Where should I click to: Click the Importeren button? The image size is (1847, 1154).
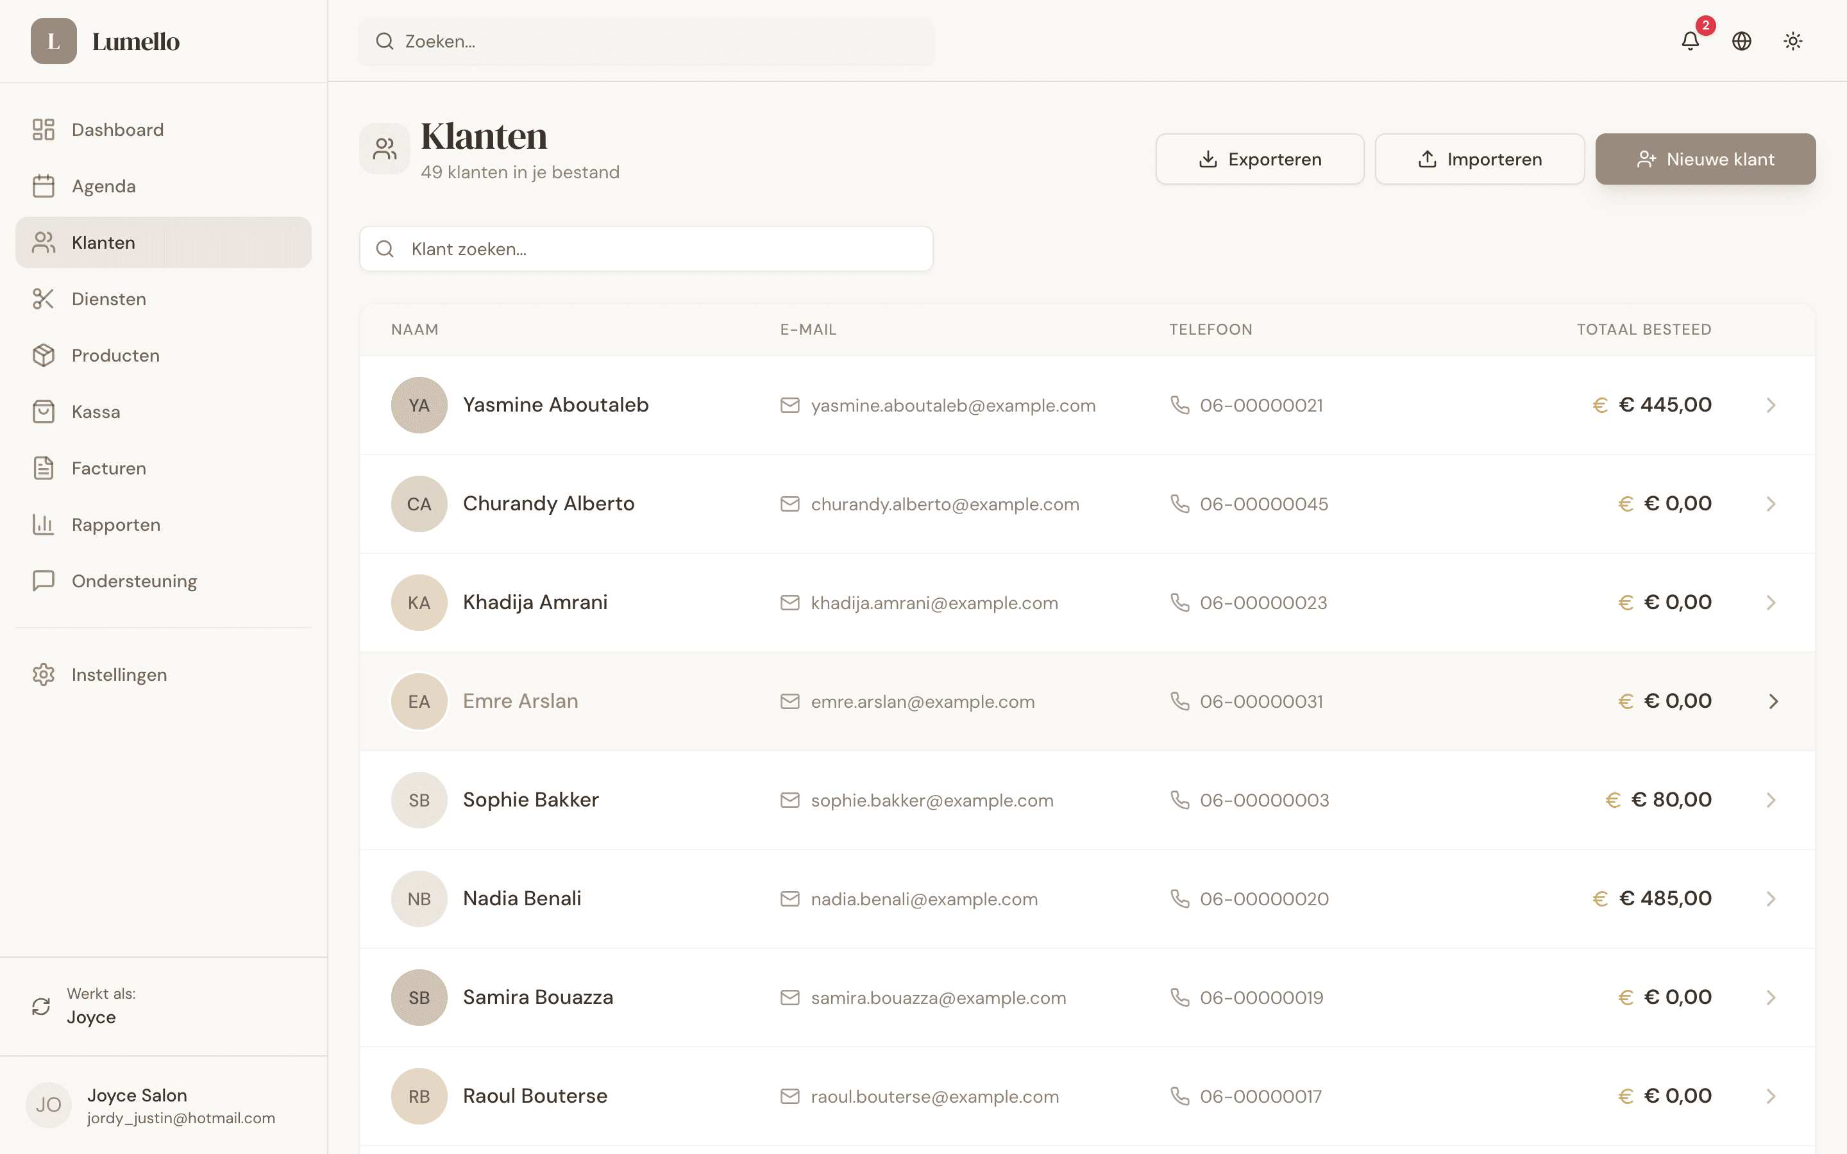click(1479, 160)
